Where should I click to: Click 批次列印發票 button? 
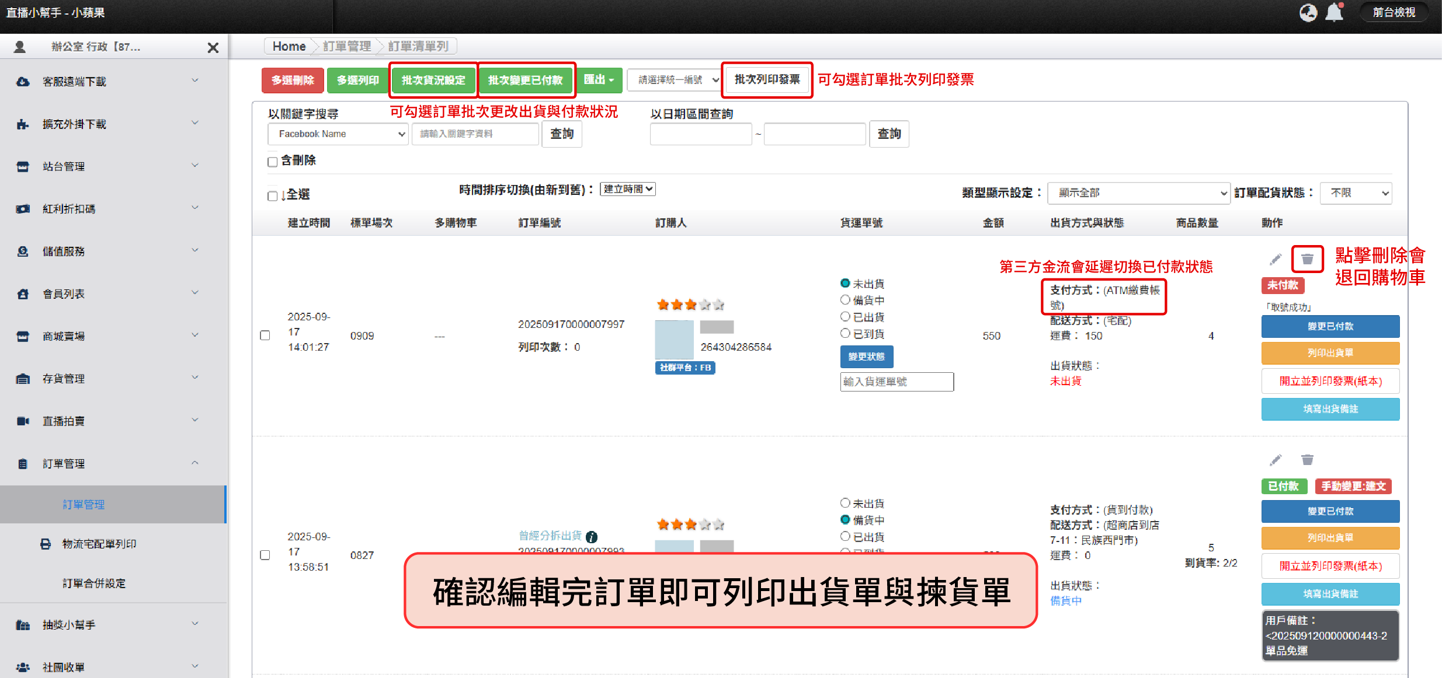[767, 79]
